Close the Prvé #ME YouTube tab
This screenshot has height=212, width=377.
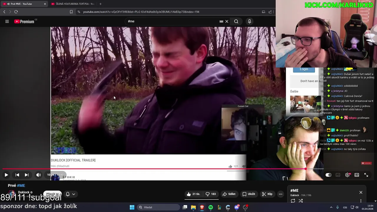point(45,4)
